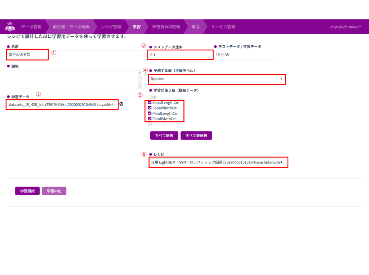
Task: Switch to the 学習済みAI管理 tab
Action: click(166, 27)
